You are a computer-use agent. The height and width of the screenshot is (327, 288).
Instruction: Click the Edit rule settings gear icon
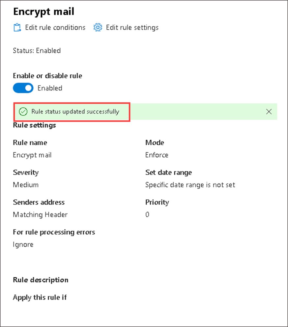[98, 27]
